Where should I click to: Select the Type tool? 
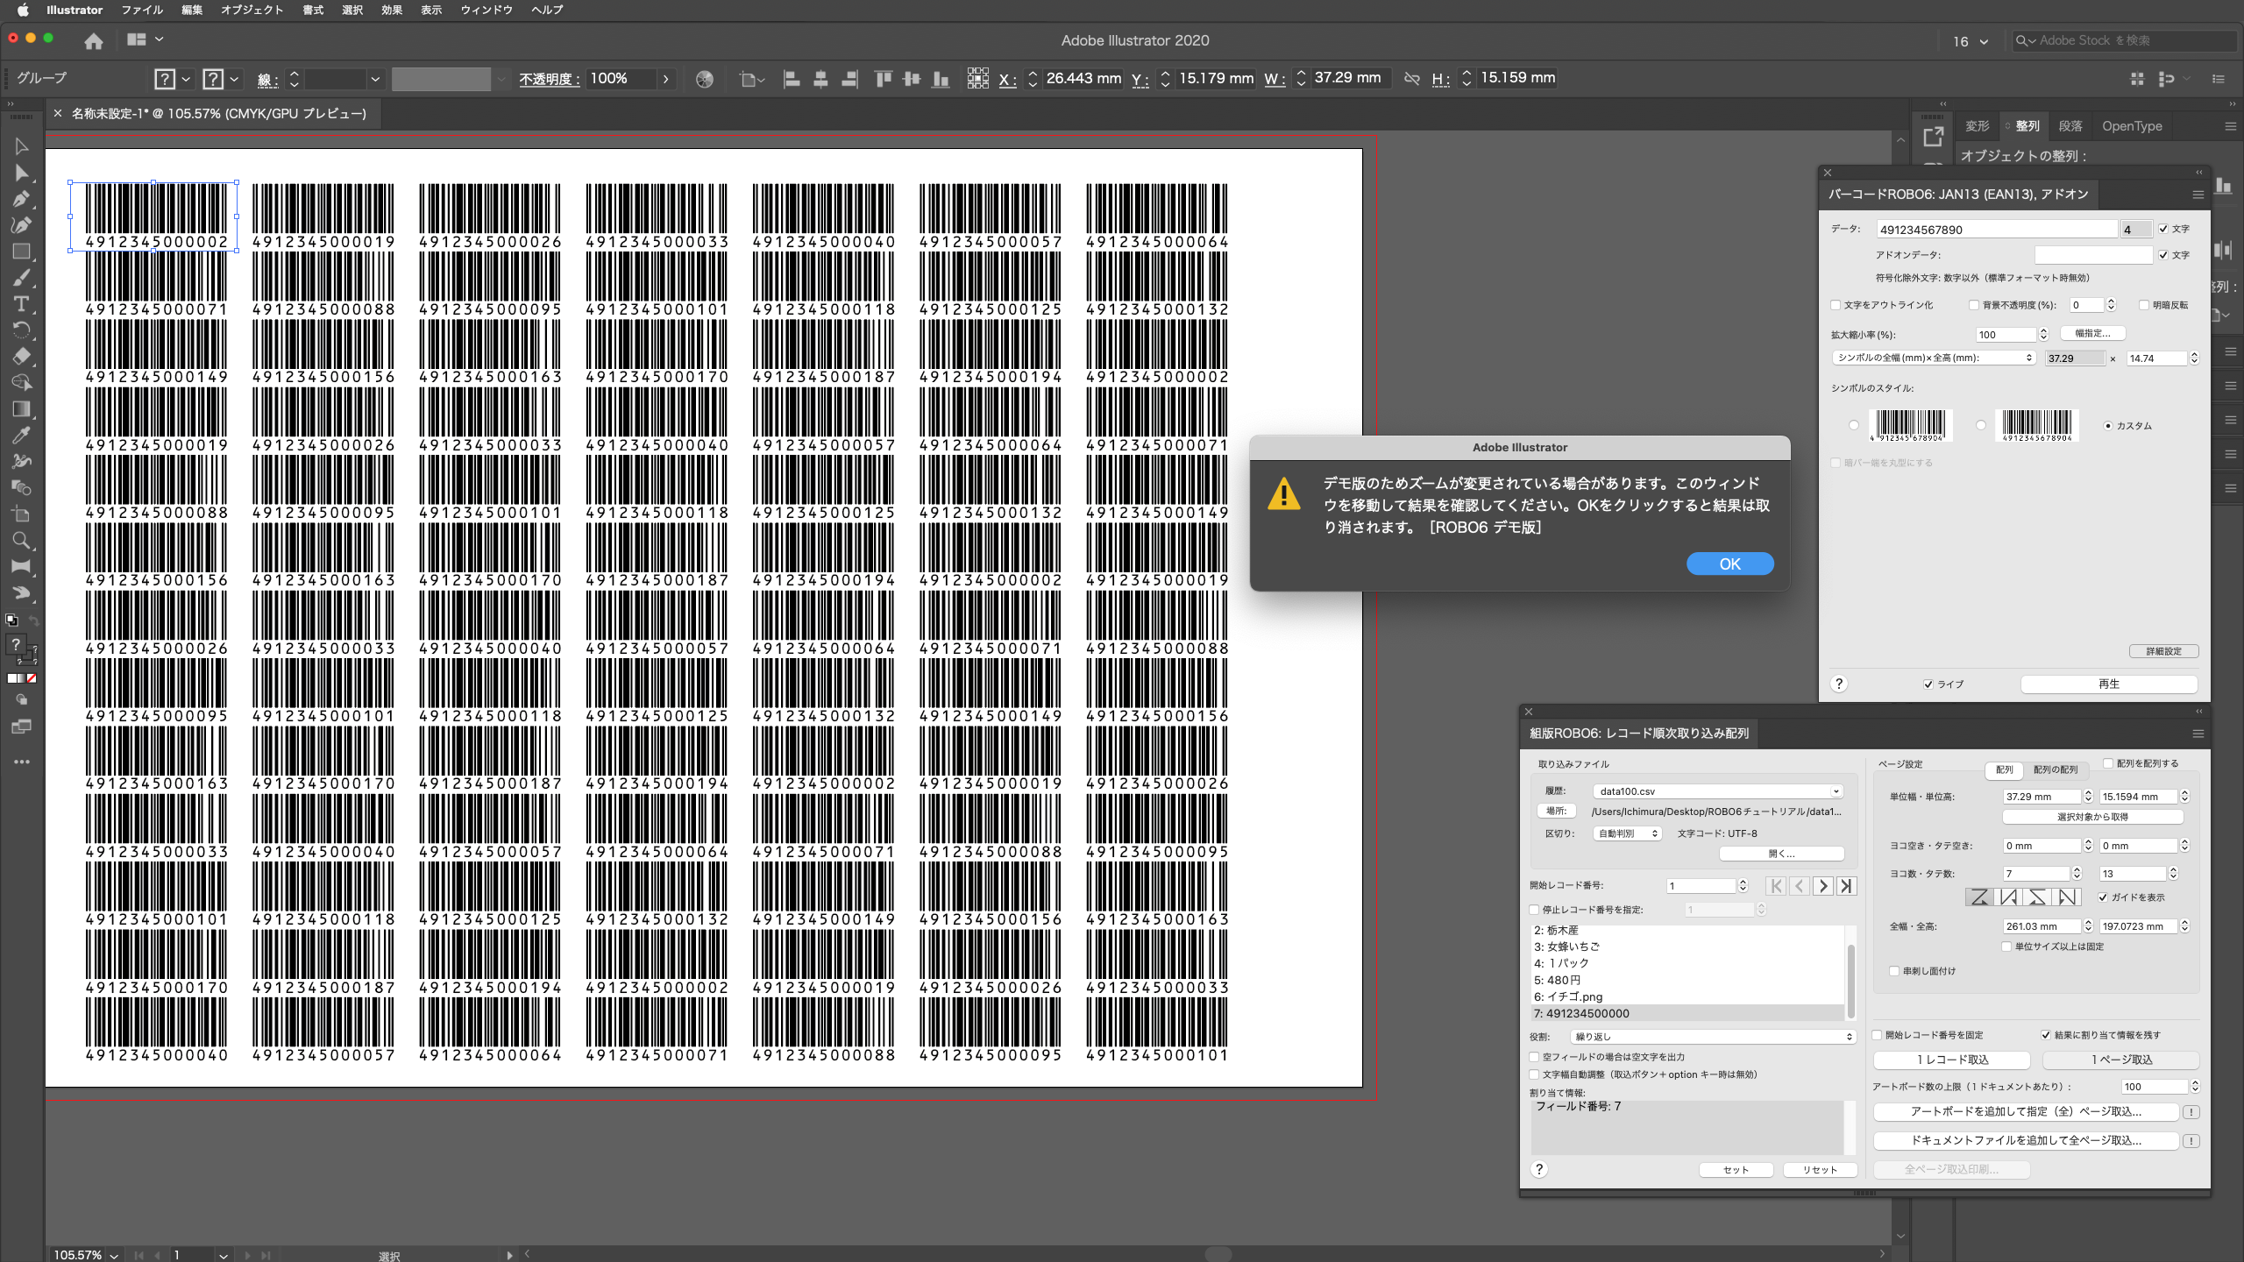point(22,304)
